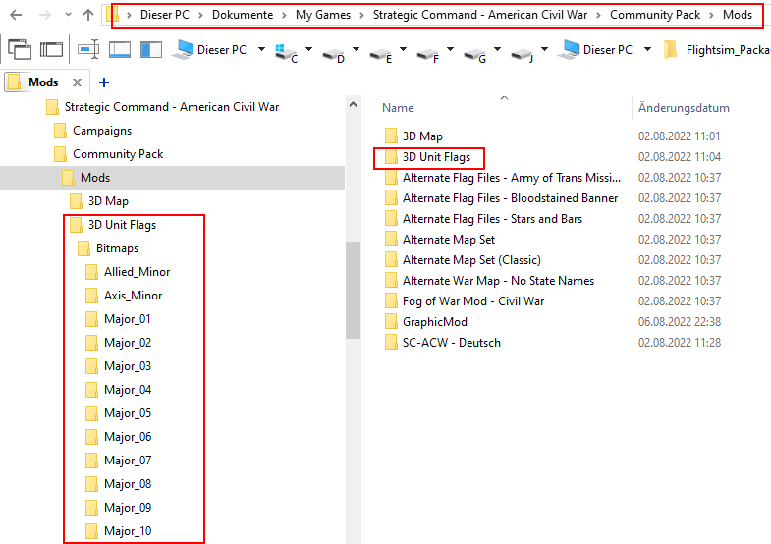
Task: Select Strategic Command - American Civil War tree node
Action: [162, 107]
